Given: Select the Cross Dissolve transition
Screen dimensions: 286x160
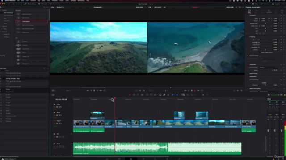Looking at the screenshot, I should (x=31, y=21).
